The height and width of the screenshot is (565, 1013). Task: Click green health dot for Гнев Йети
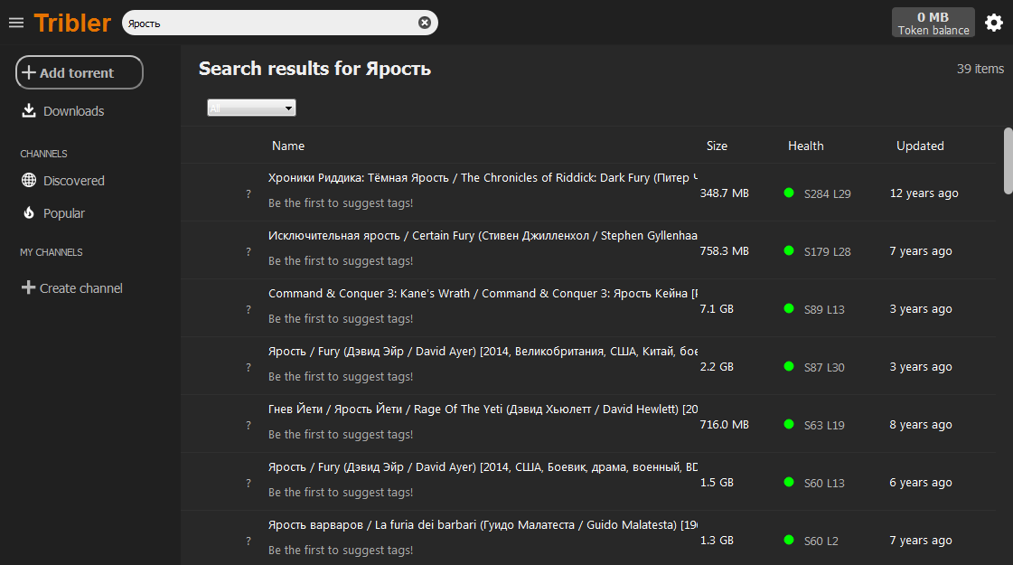coord(789,424)
